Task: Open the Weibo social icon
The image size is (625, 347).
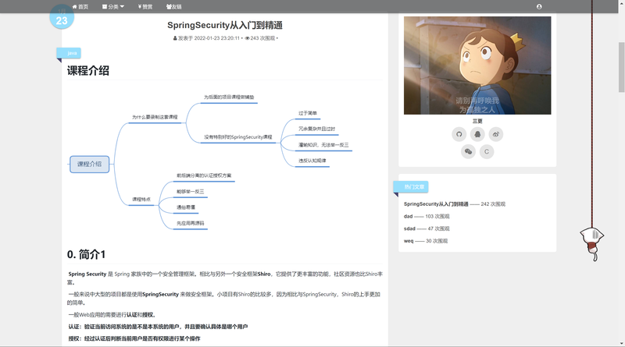Action: tap(496, 134)
